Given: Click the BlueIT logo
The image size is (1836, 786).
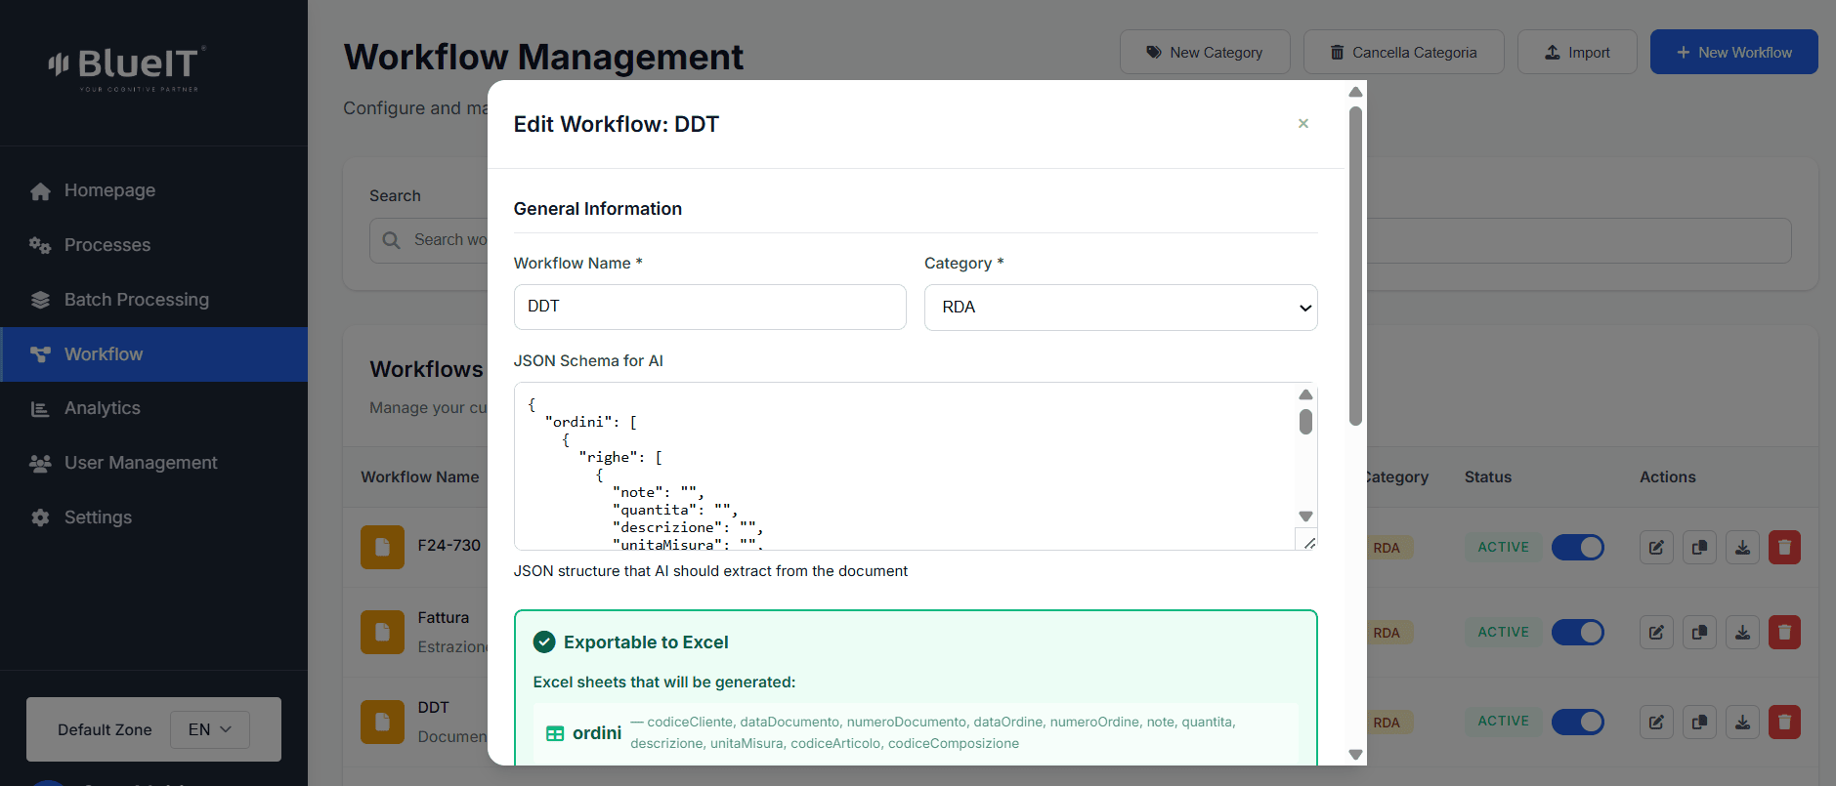Looking at the screenshot, I should click(x=127, y=68).
